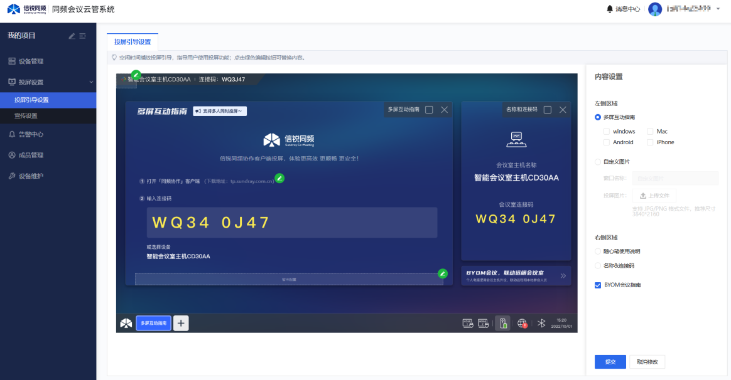Screen dimensions: 731x380
Task: Check the iPhone checkbox
Action: [x=650, y=142]
